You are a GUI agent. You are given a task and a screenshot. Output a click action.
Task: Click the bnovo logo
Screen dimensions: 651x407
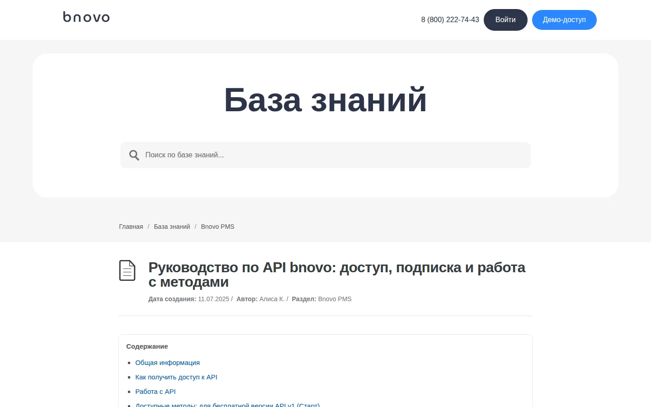[x=86, y=17]
